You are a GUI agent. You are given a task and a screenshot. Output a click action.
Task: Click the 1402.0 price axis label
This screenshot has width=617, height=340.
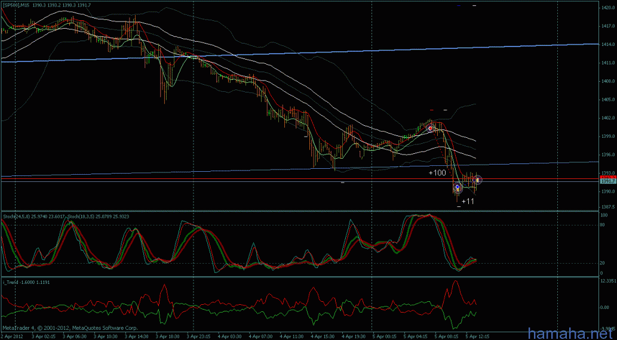[x=607, y=118]
